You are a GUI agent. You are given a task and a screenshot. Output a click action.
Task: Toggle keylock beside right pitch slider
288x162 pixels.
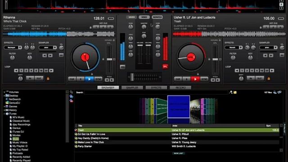[209, 59]
